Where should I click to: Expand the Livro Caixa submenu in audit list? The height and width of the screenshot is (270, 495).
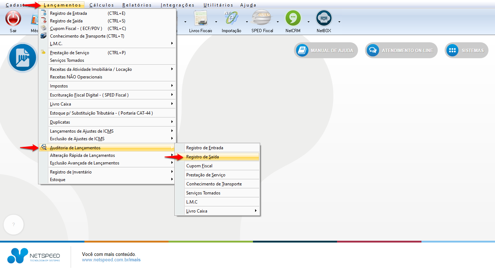pyautogui.click(x=217, y=211)
